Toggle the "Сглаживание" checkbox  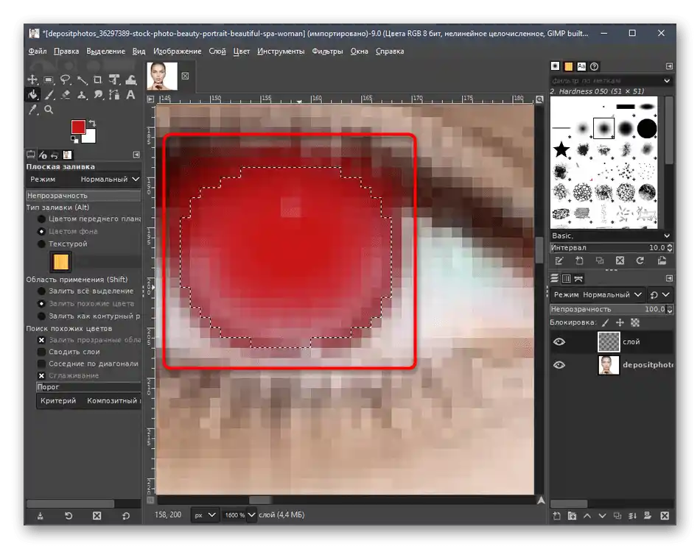[x=42, y=375]
